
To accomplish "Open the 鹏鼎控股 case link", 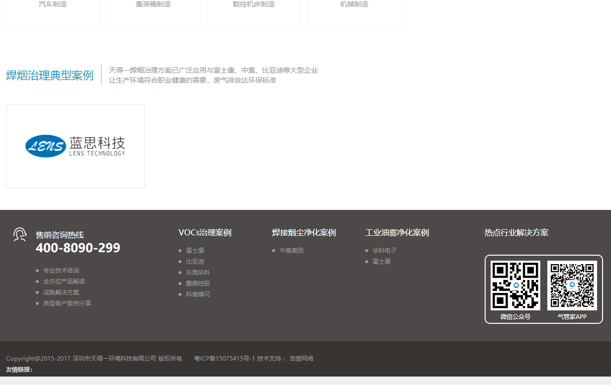I will (198, 283).
